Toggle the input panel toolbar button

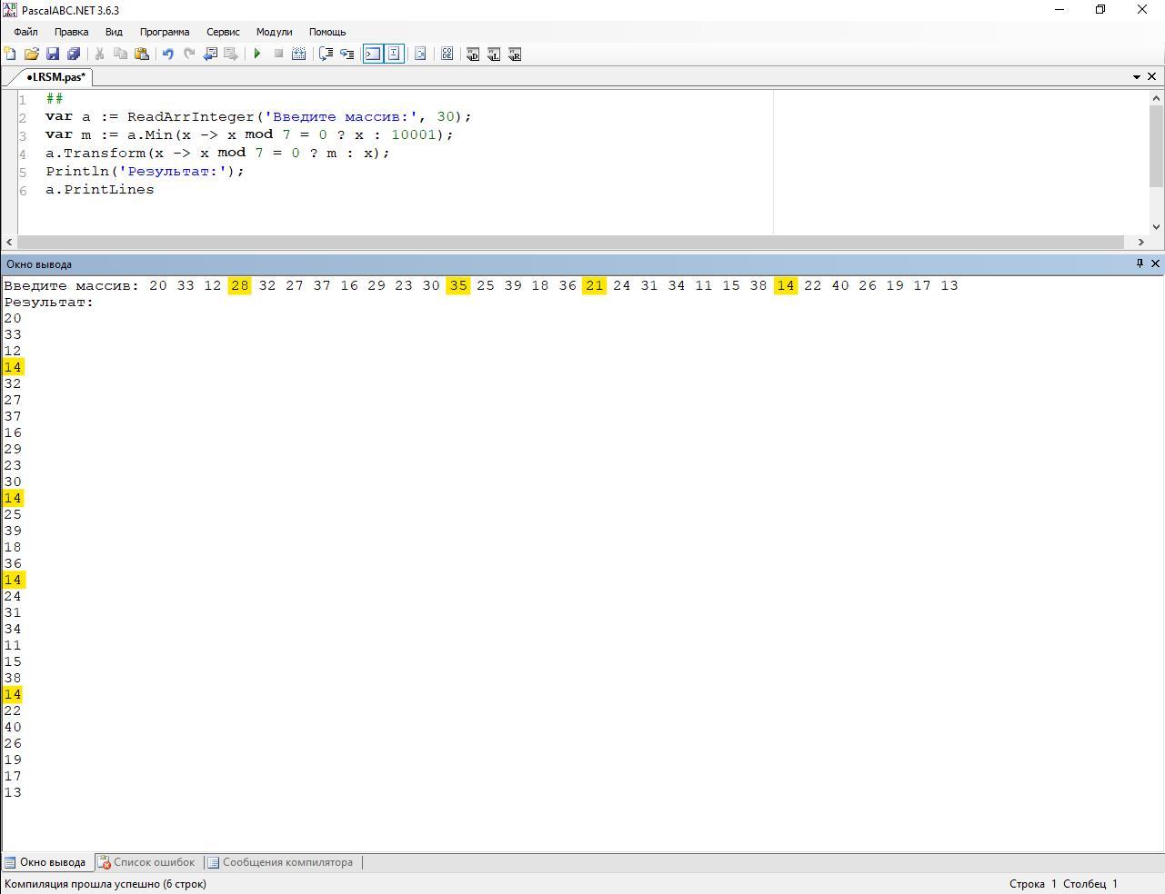[x=394, y=55]
